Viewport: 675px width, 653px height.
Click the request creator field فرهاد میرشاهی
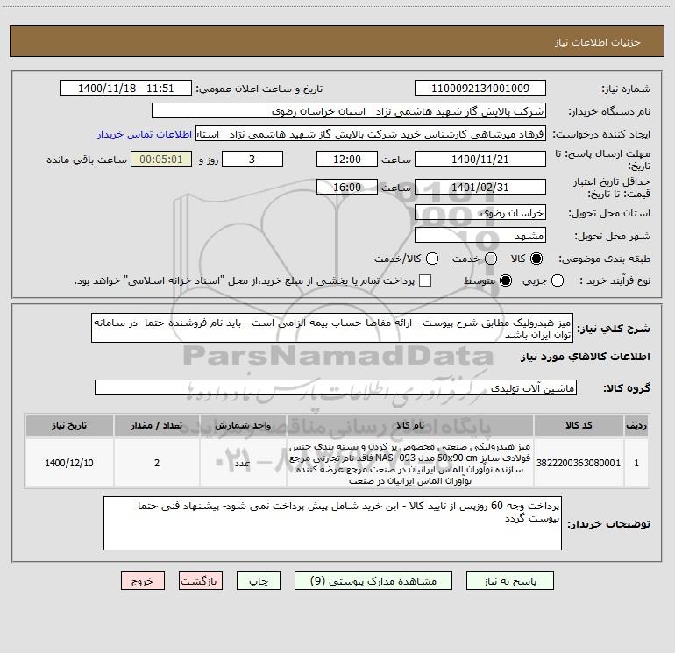[x=371, y=134]
